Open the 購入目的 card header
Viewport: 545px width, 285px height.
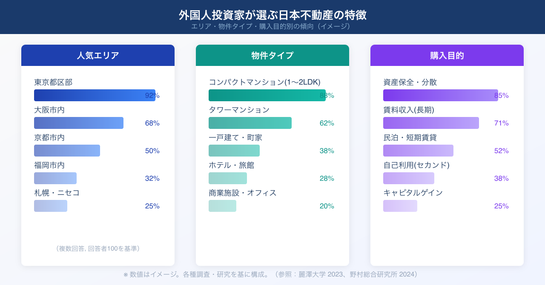tap(447, 55)
